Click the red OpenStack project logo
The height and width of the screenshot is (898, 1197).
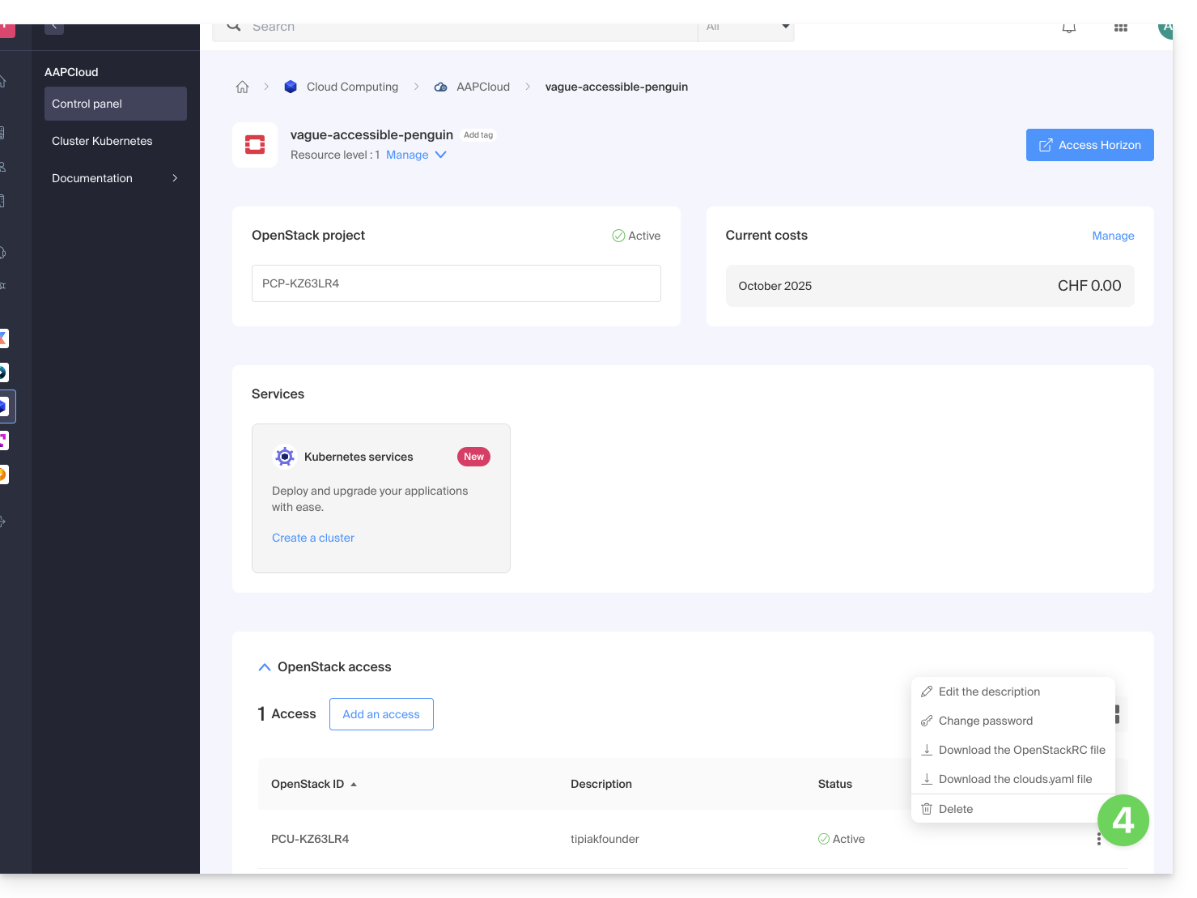pyautogui.click(x=255, y=145)
